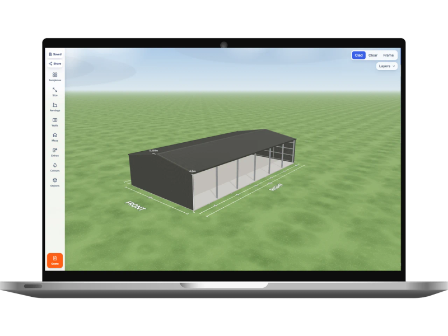Open the Objects panel

(x=55, y=183)
